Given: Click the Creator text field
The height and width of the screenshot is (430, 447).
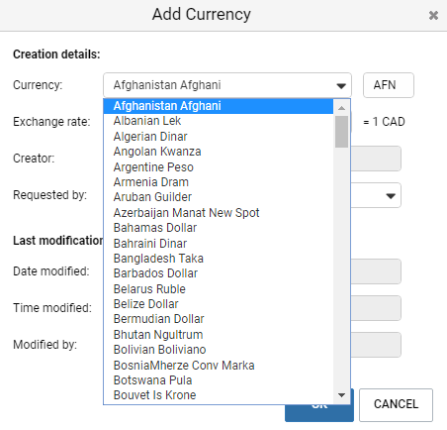Looking at the screenshot, I should point(376,159).
